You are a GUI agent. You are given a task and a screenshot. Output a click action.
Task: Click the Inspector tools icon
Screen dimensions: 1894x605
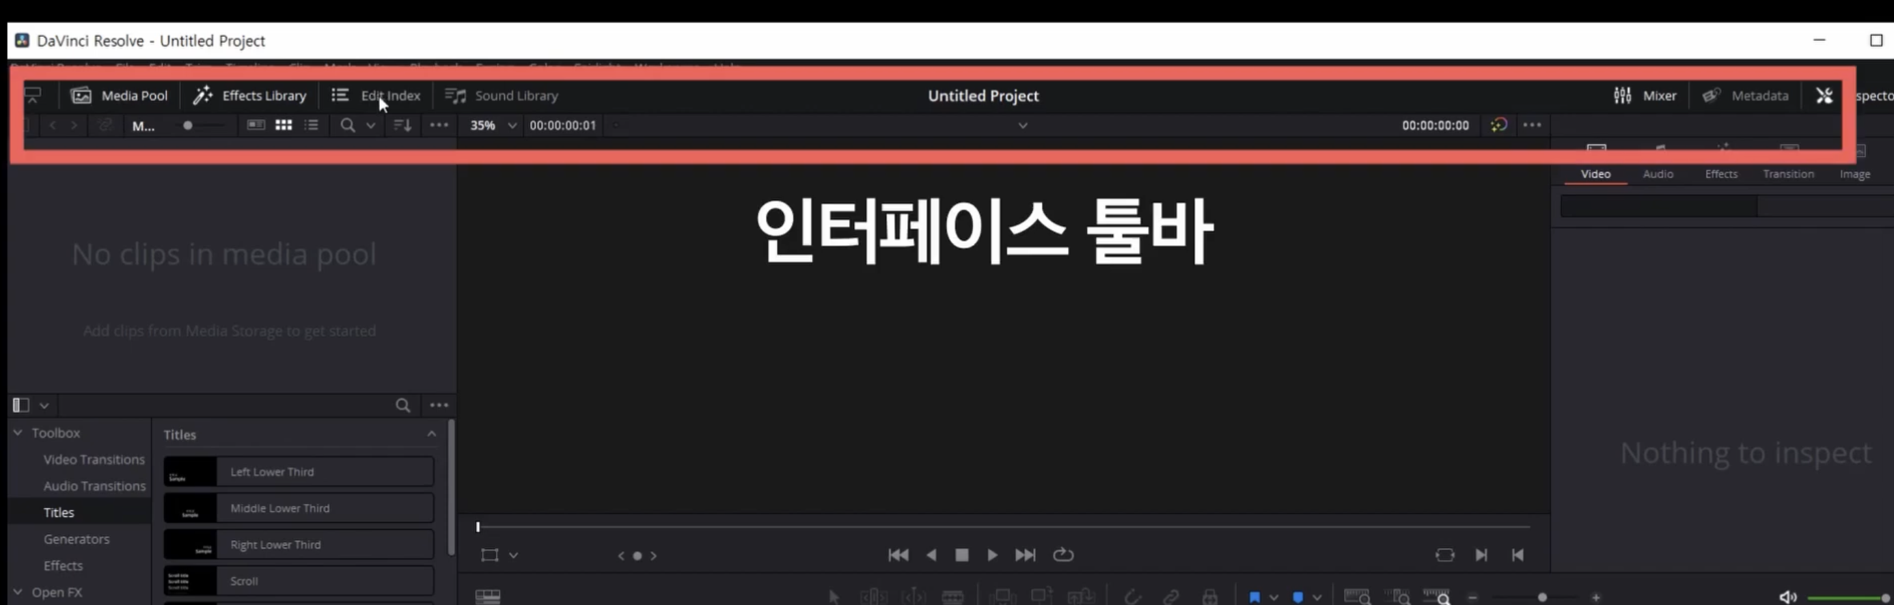point(1824,96)
